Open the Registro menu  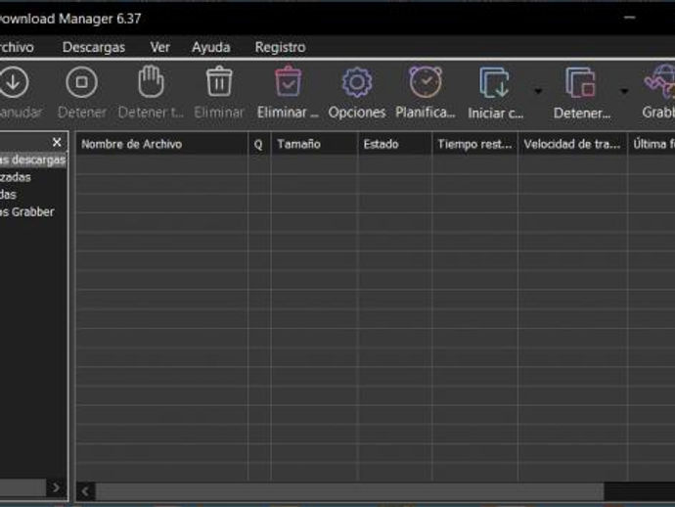point(280,47)
